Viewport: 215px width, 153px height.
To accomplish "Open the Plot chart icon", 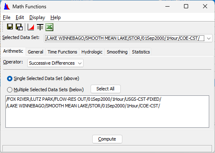I will [x=31, y=27].
